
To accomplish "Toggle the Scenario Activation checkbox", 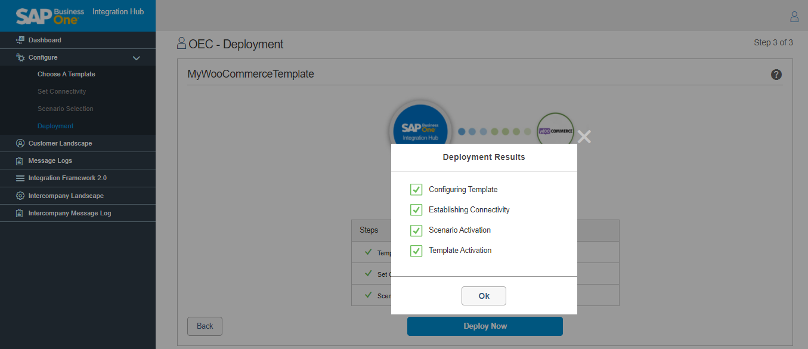I will tap(416, 230).
